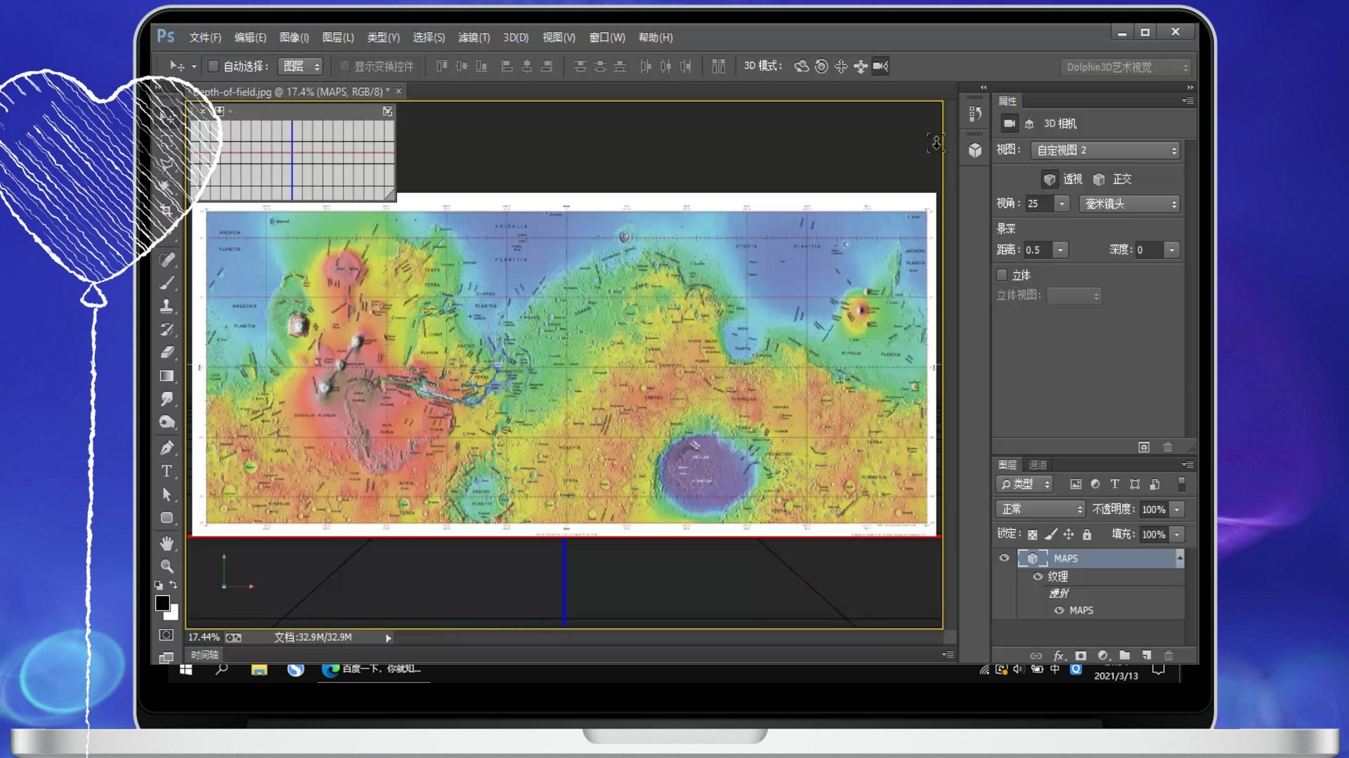Select the Rounded Rectangle shape tool
This screenshot has width=1349, height=758.
pyautogui.click(x=167, y=518)
